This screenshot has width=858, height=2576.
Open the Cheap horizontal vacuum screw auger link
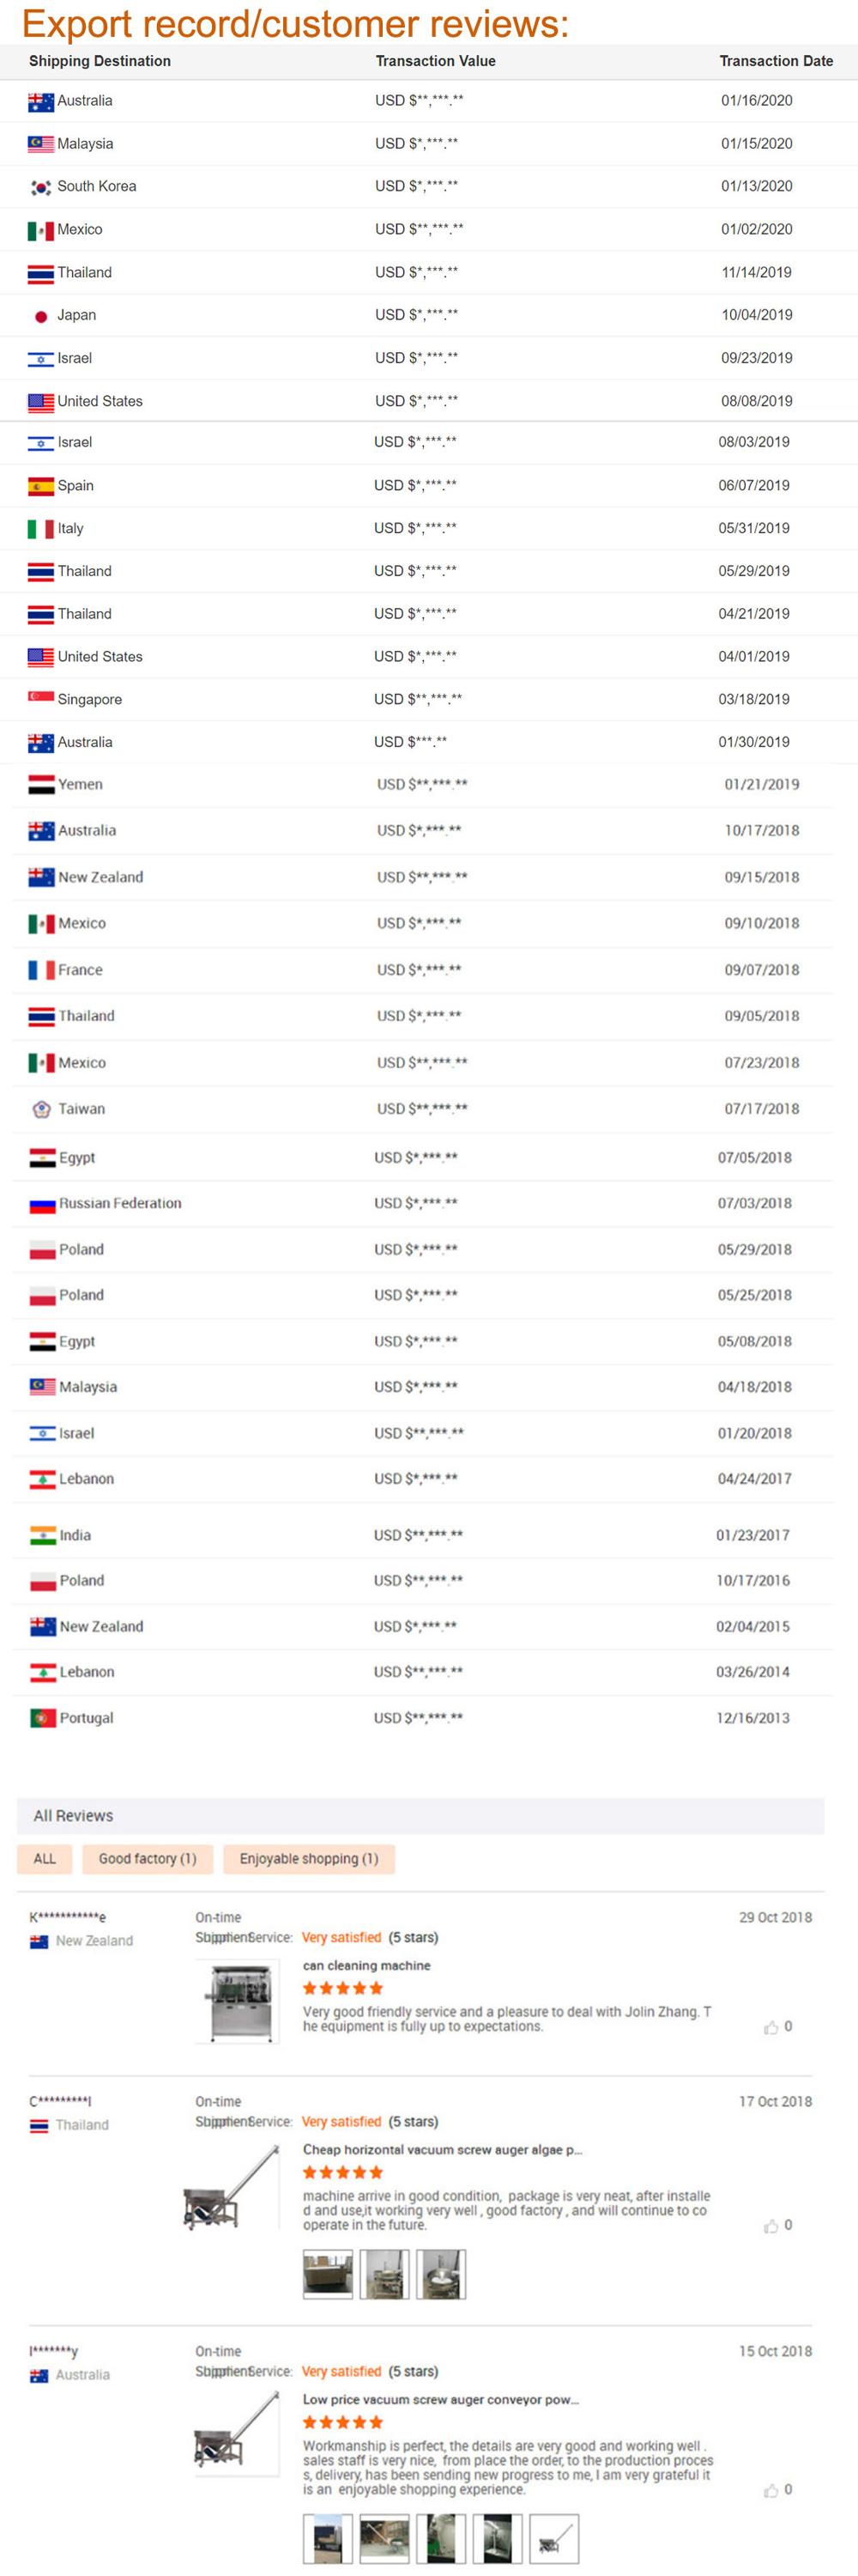pos(442,2149)
